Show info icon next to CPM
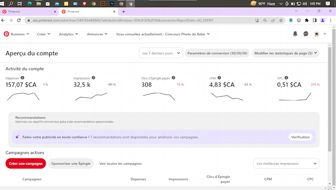 tap(219, 78)
